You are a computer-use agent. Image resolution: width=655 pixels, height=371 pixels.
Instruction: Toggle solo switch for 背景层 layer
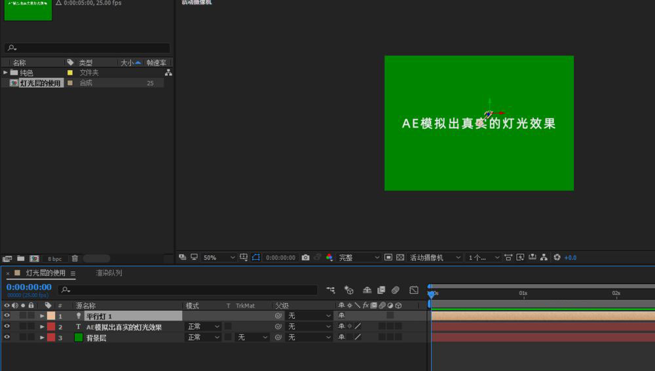[23, 337]
